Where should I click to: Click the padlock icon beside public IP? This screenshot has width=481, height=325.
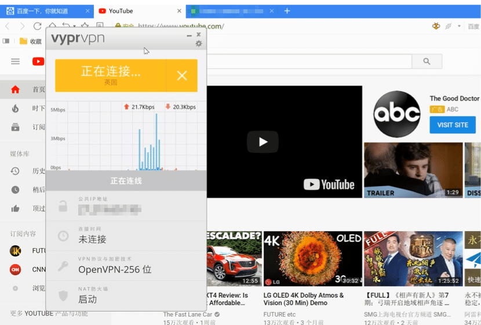click(x=63, y=206)
